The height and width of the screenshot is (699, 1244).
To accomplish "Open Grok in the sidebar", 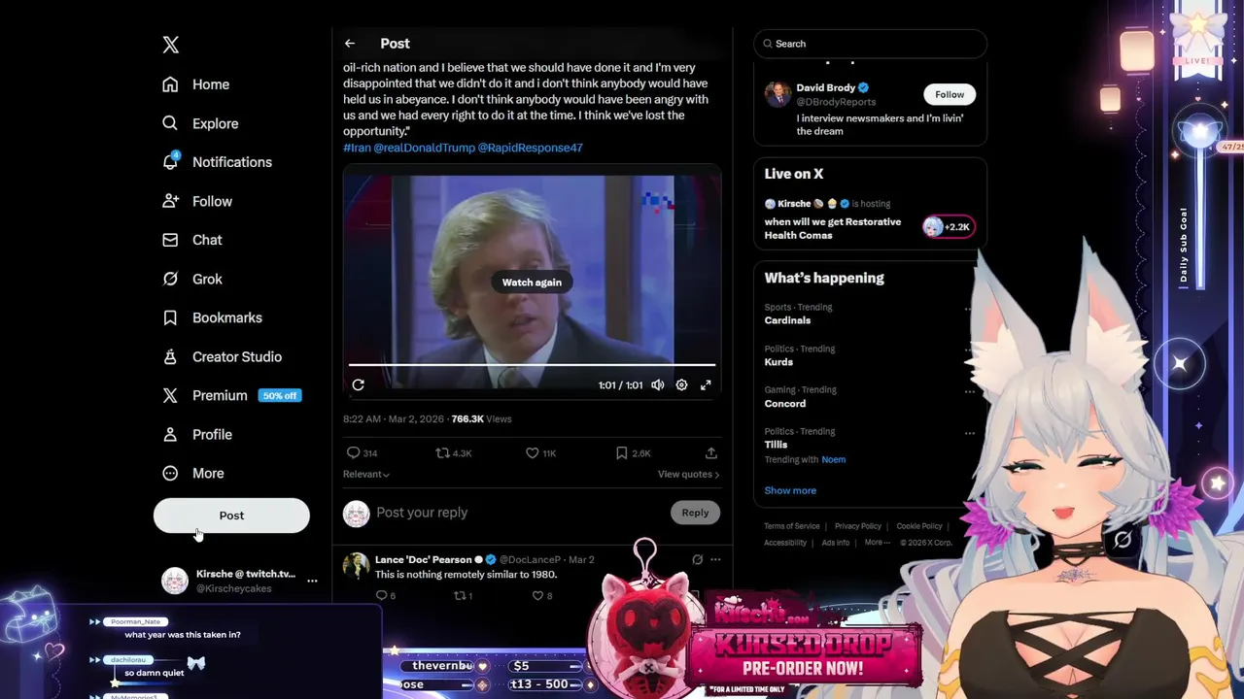I will [x=192, y=279].
